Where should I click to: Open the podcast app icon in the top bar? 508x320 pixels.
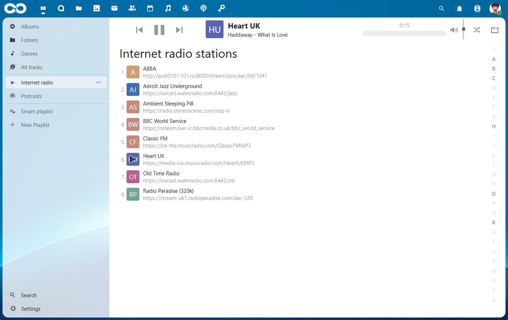click(204, 8)
